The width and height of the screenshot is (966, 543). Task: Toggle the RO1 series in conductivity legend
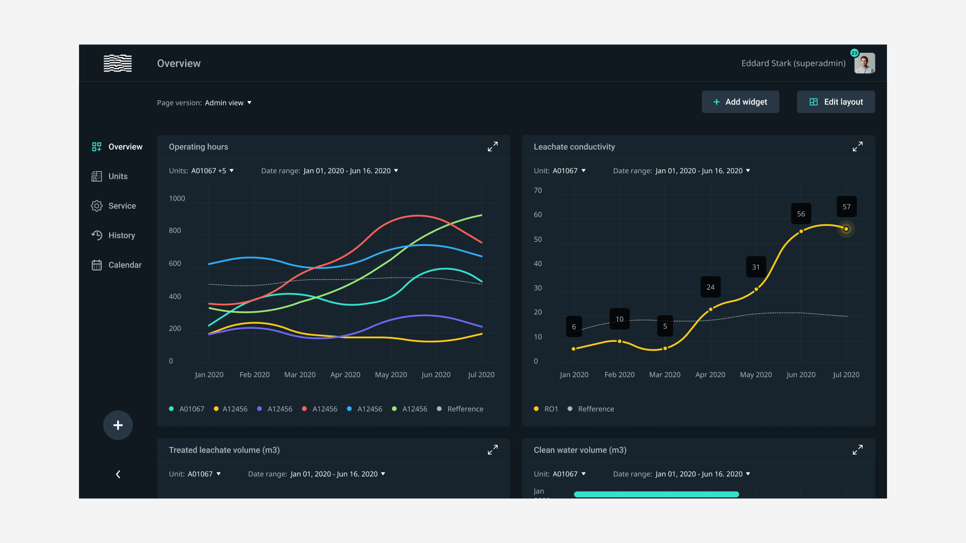tap(546, 409)
